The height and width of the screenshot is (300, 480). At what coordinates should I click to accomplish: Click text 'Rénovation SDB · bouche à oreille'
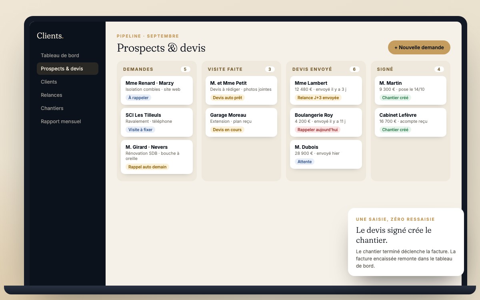[x=152, y=156]
